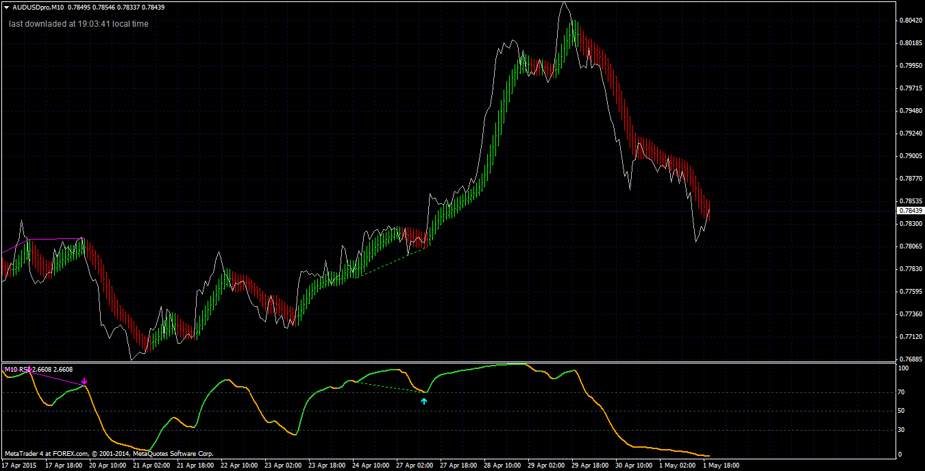Screen dimensions: 925x471
Task: Click the '29 Apr 02:00' time label
Action: click(x=546, y=466)
